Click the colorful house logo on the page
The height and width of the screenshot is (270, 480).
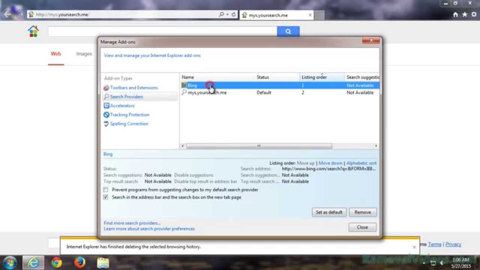tap(33, 31)
